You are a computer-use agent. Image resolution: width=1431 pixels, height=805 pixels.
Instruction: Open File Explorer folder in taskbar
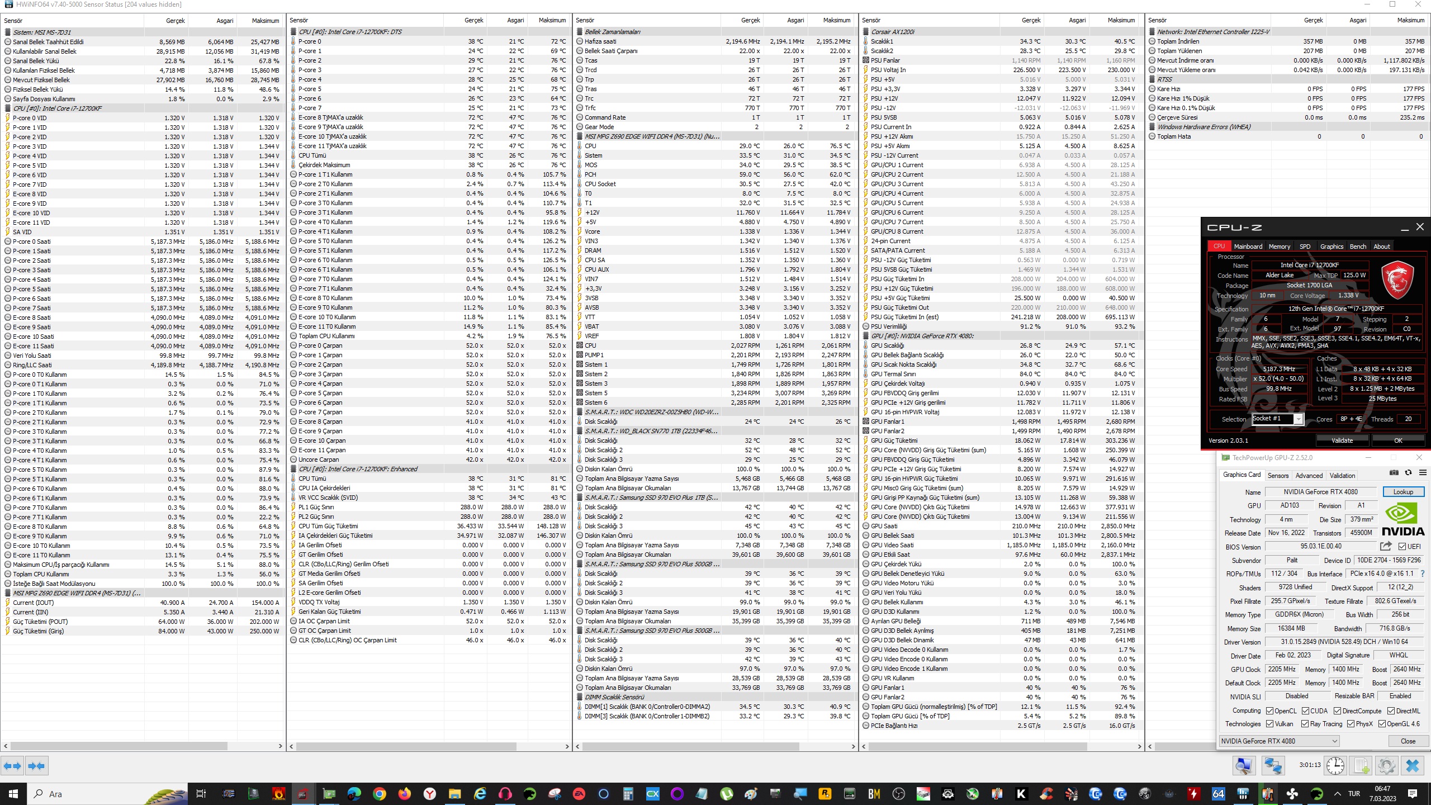pyautogui.click(x=454, y=794)
